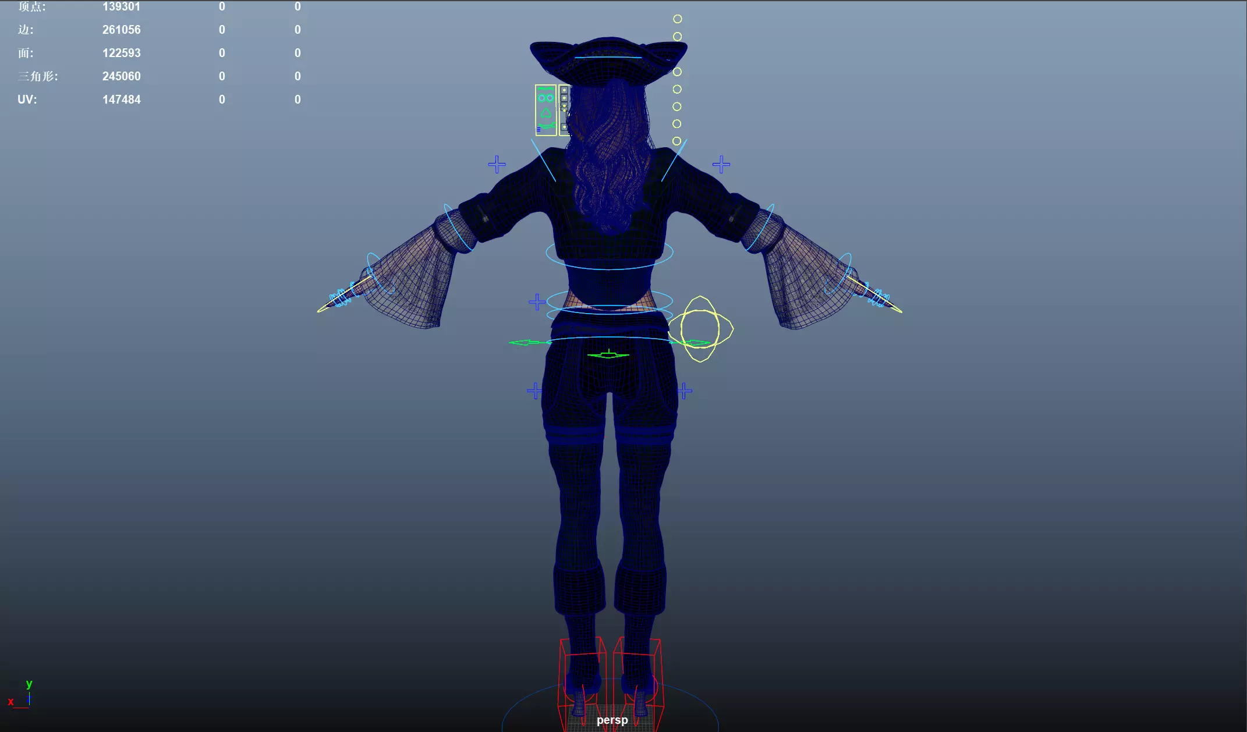Click the 面: label in HUD

(26, 53)
